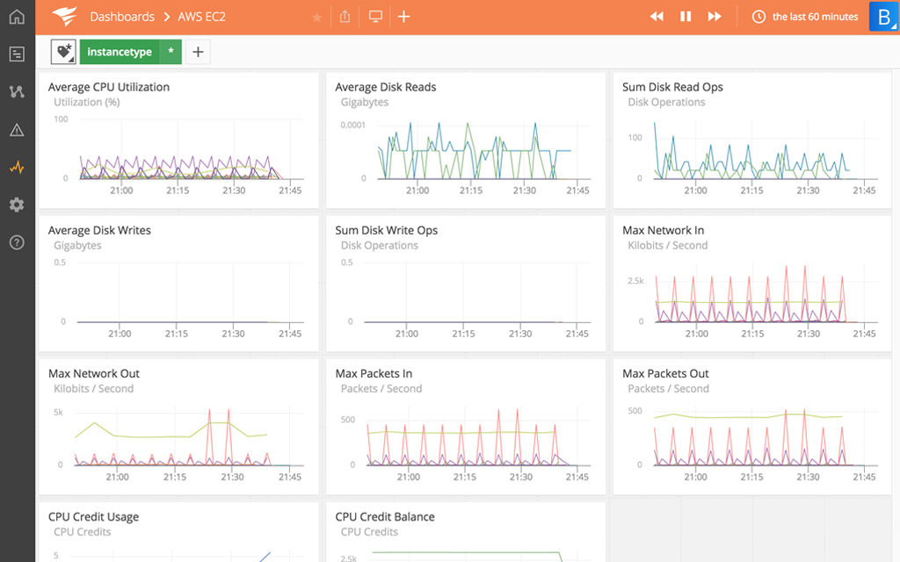
Task: Open the user account menu labeled B
Action: 883,17
